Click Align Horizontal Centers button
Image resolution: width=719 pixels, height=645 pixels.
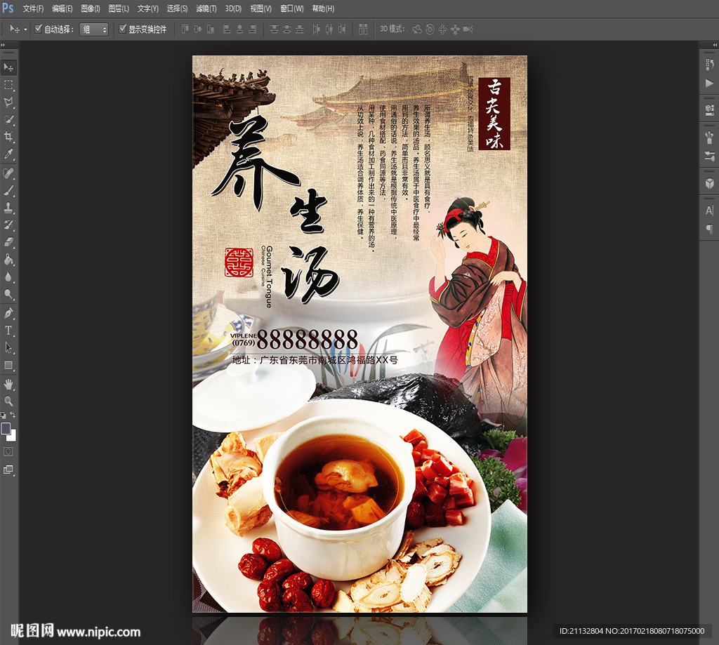pos(239,29)
